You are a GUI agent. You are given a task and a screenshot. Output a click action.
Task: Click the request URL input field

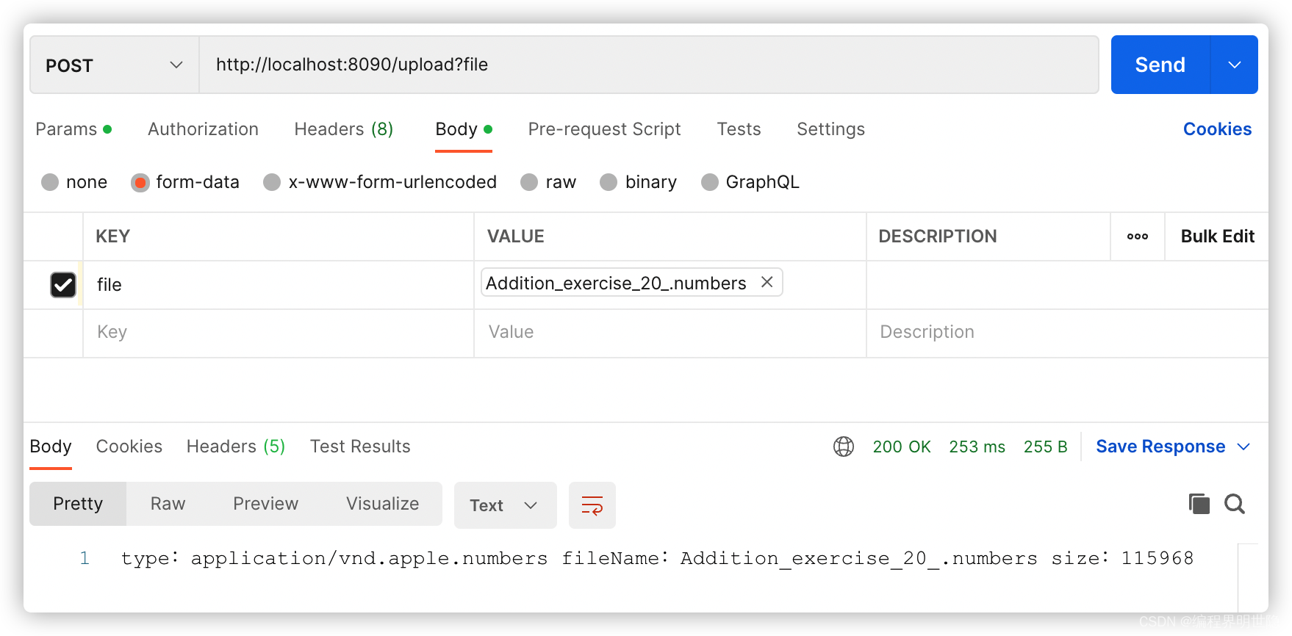point(647,65)
